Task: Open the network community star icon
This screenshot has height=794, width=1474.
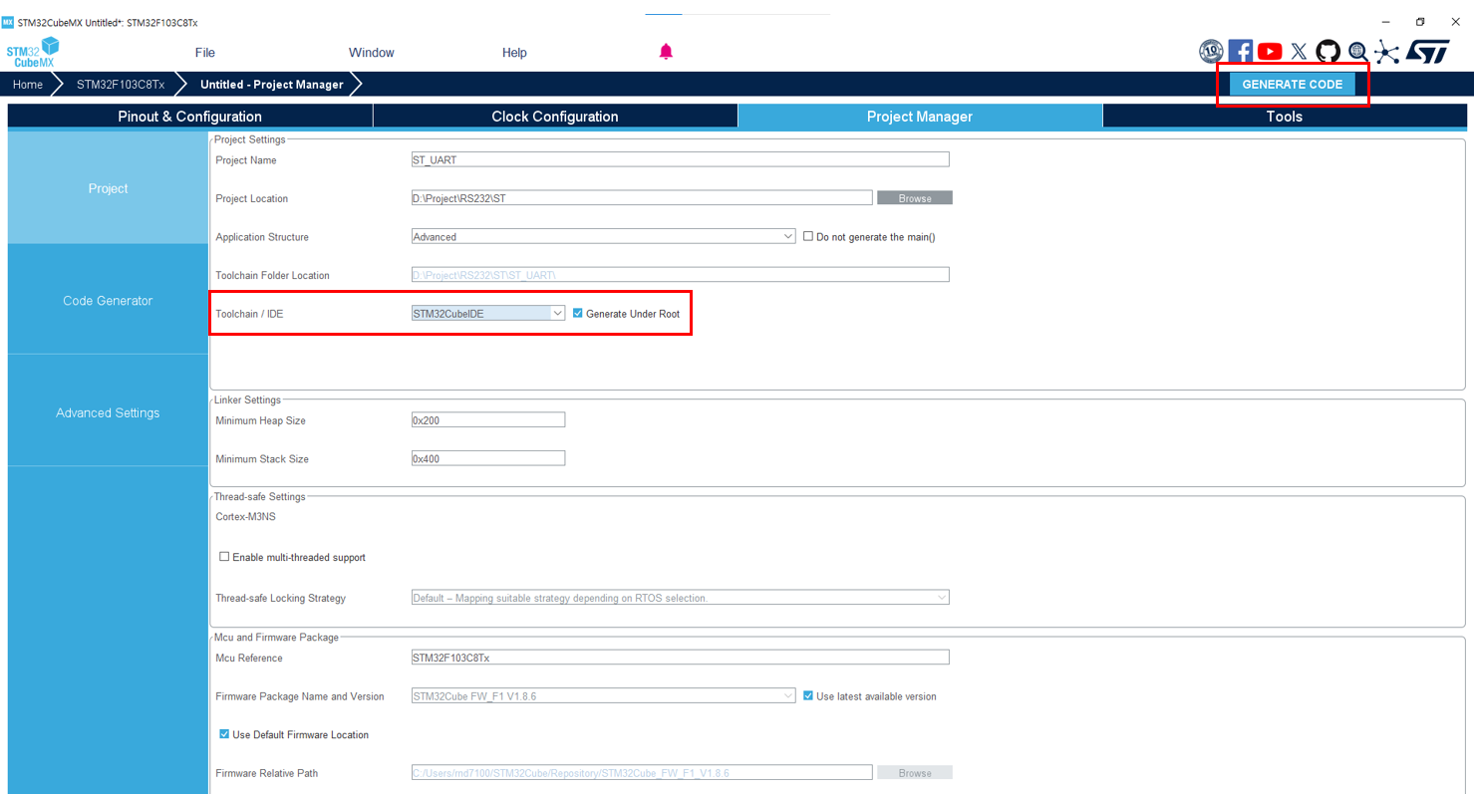Action: coord(1387,52)
